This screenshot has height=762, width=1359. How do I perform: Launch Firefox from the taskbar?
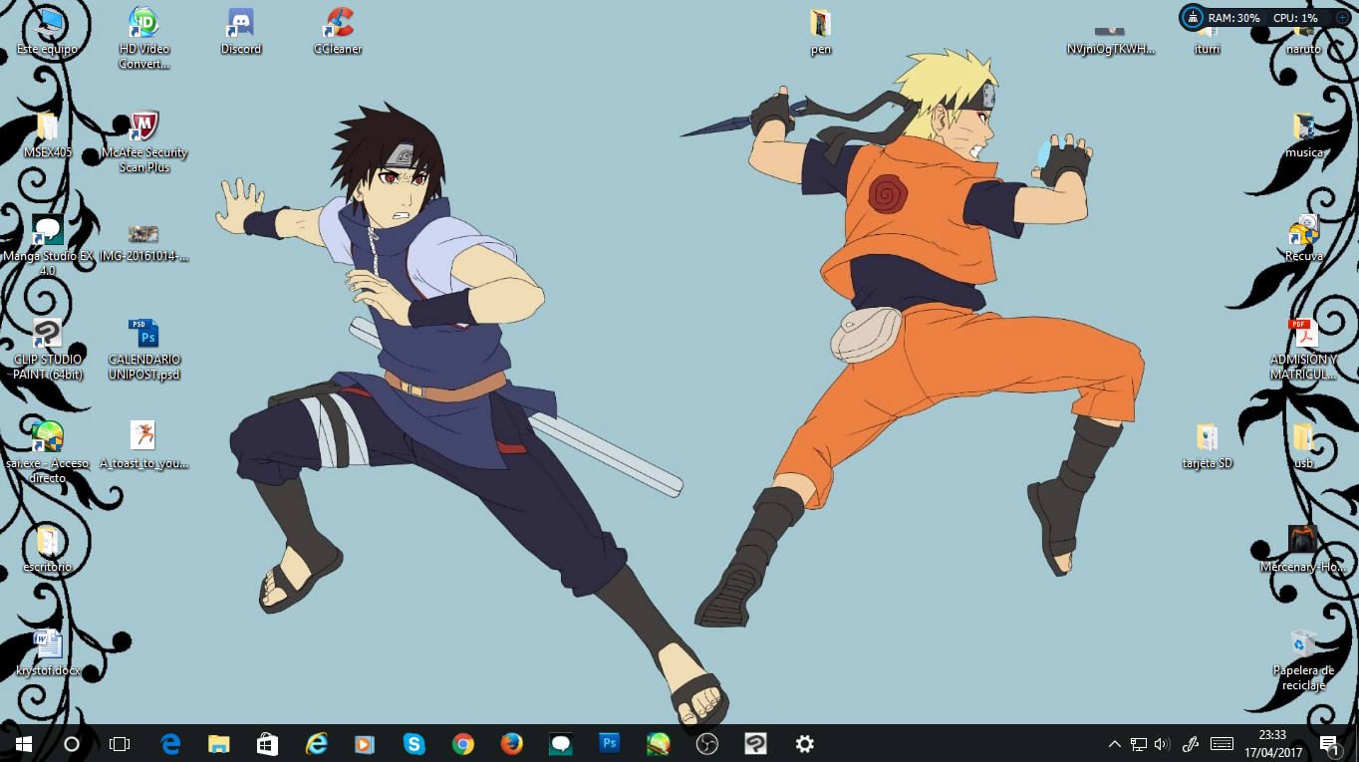pos(512,743)
